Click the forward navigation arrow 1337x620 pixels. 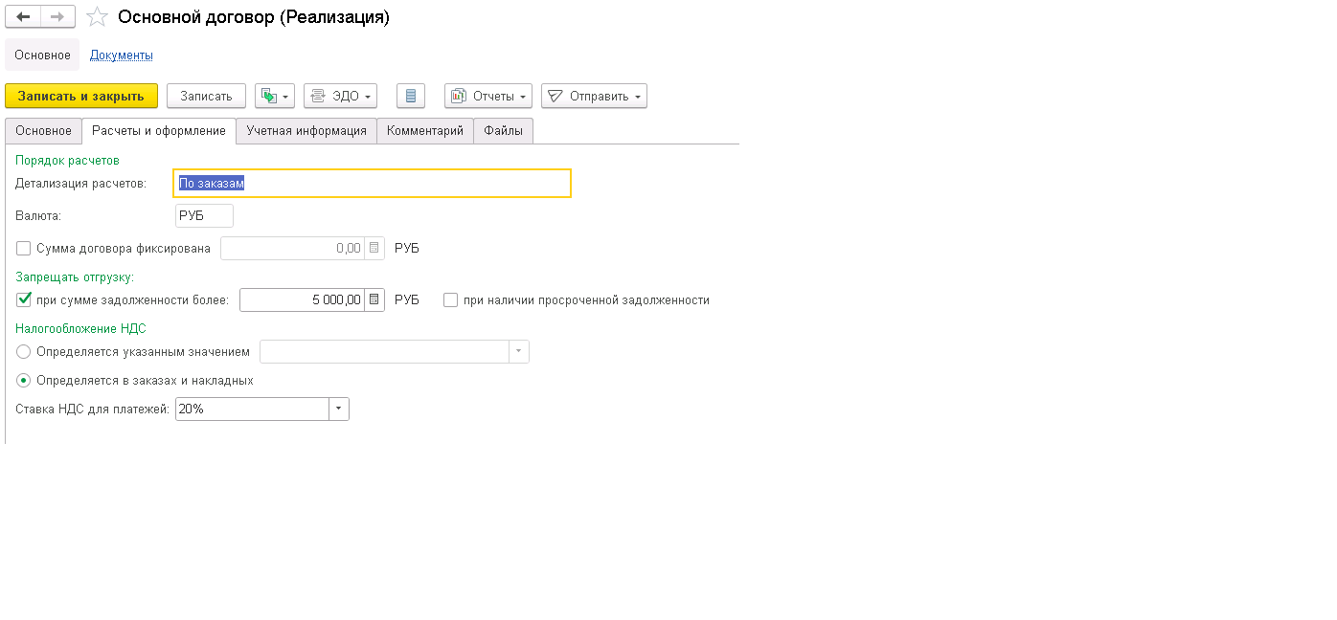click(x=57, y=17)
